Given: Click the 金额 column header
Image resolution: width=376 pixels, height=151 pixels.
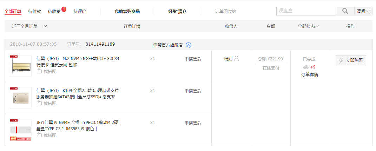Looking at the screenshot, I should click(x=271, y=26).
